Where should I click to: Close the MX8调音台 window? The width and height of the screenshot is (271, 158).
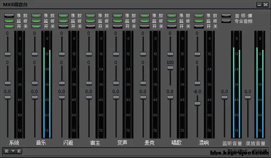coord(266,5)
